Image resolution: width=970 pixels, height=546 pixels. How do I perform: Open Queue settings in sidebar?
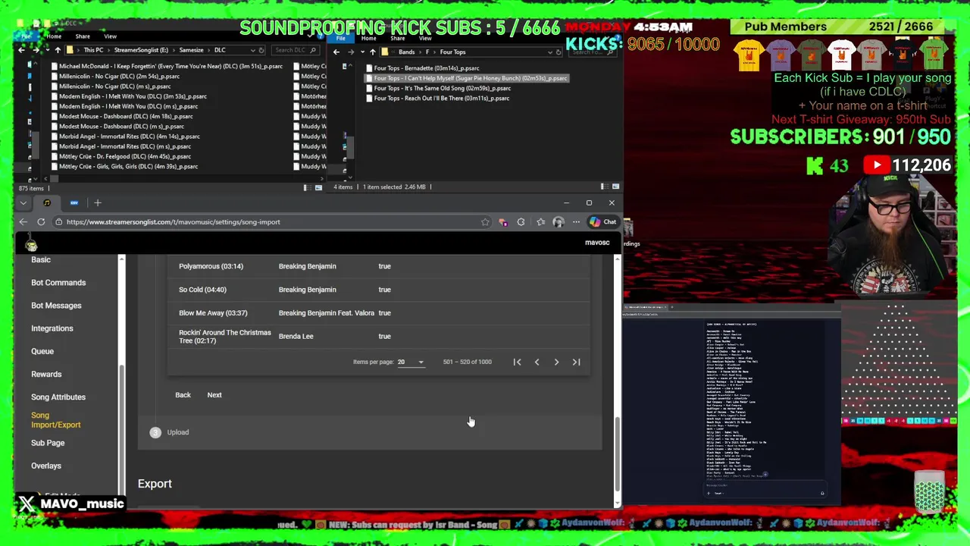click(42, 351)
